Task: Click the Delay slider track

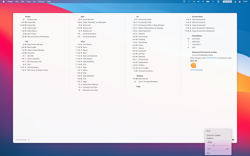Action: pos(218,145)
